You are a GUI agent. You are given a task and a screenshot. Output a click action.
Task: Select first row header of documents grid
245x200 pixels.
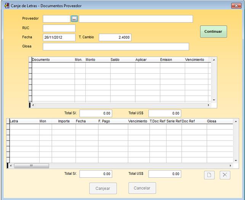(30, 65)
